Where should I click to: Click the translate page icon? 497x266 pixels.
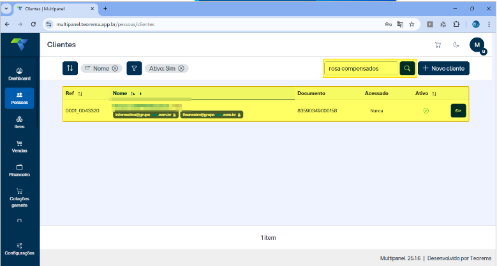400,24
